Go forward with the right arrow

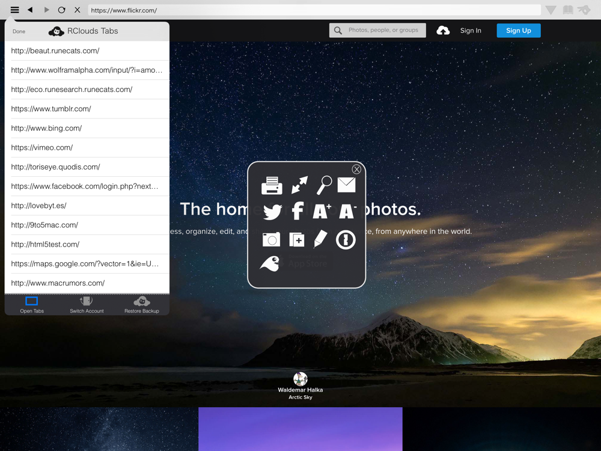46,10
